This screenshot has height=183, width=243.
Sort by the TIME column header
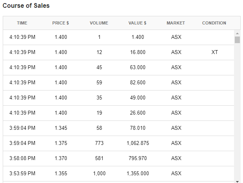[x=22, y=23]
